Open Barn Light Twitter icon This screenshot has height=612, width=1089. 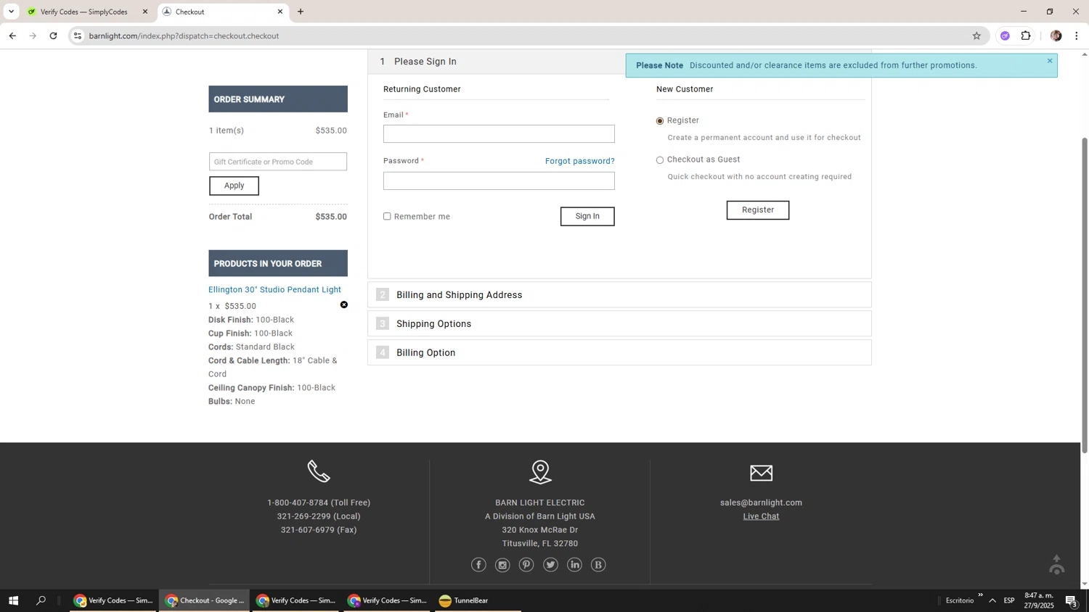coord(550,565)
